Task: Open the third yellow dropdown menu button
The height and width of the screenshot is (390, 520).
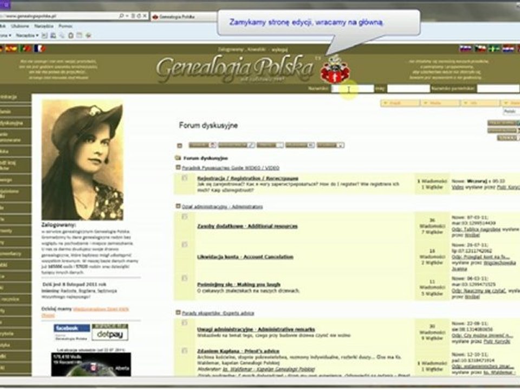Action: click(x=480, y=103)
